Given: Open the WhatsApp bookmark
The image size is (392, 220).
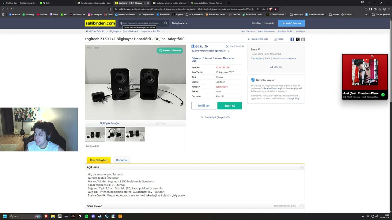Looking at the screenshot, I should point(28,14).
